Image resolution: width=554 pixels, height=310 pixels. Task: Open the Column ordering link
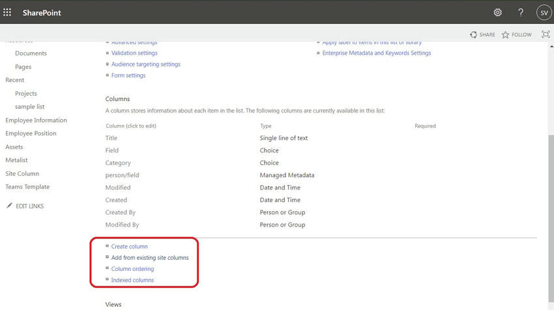[x=132, y=269]
